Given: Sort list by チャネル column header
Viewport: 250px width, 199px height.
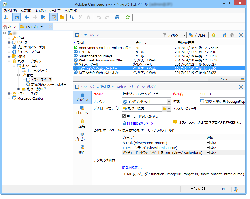Looking at the screenshot, I should pos(153,43).
